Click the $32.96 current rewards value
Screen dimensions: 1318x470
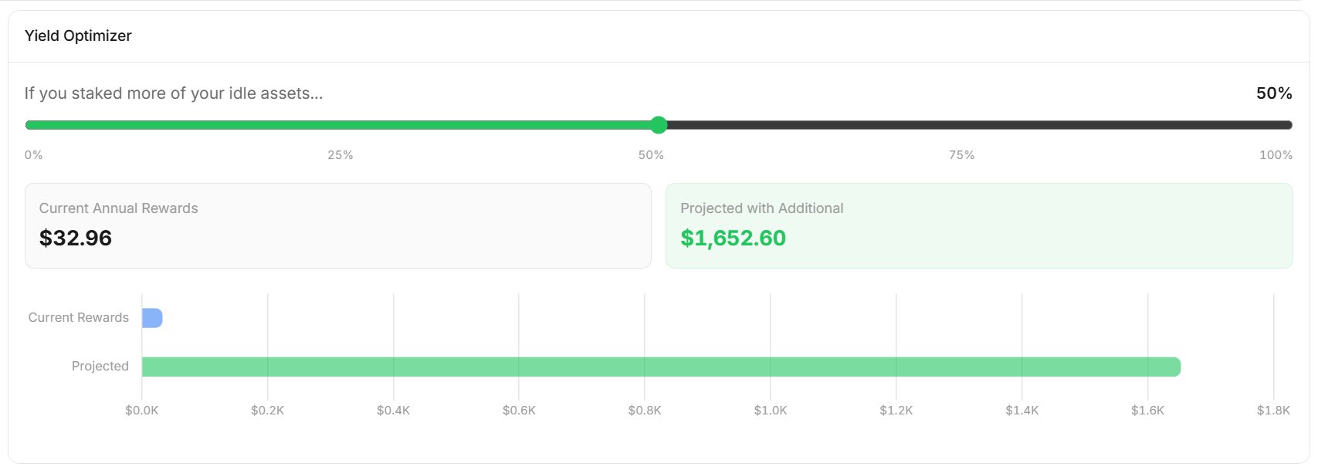pyautogui.click(x=76, y=238)
